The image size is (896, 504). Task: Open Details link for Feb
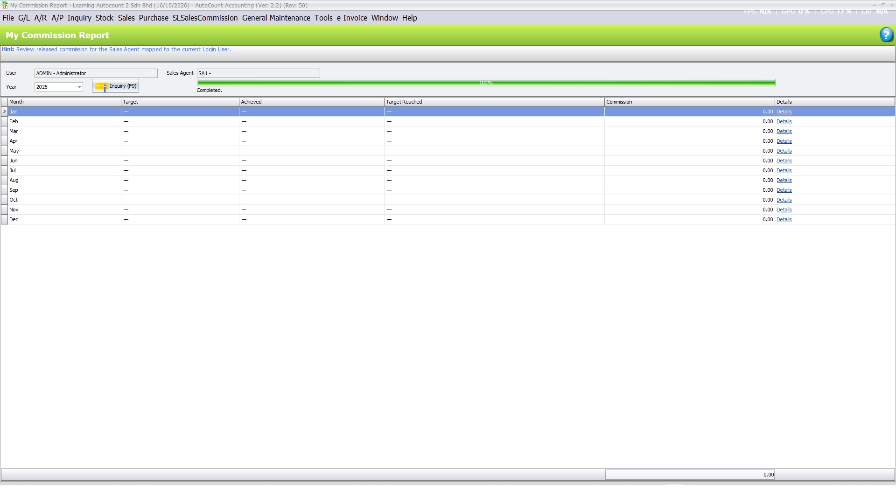click(784, 121)
